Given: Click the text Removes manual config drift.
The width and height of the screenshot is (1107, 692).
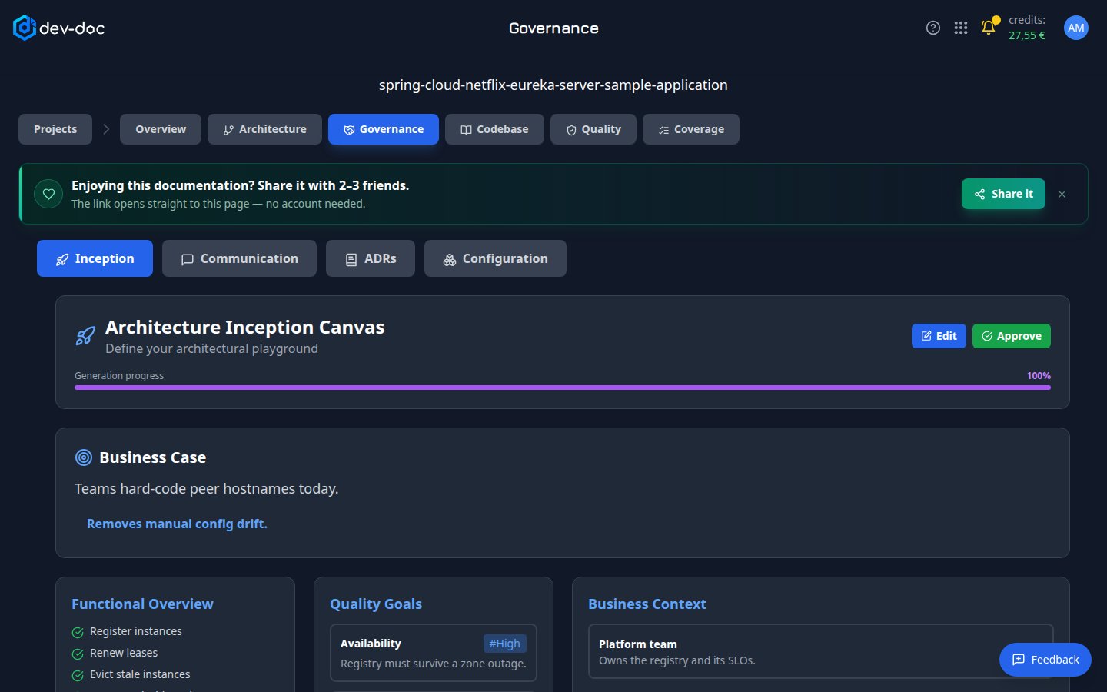Looking at the screenshot, I should pyautogui.click(x=177, y=524).
